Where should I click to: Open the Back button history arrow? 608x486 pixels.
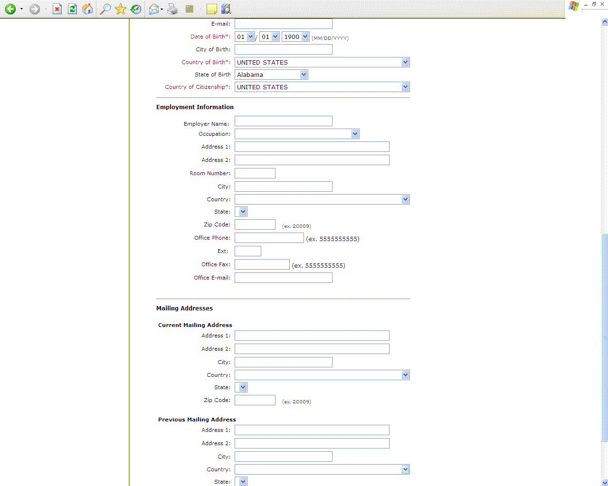tap(21, 9)
